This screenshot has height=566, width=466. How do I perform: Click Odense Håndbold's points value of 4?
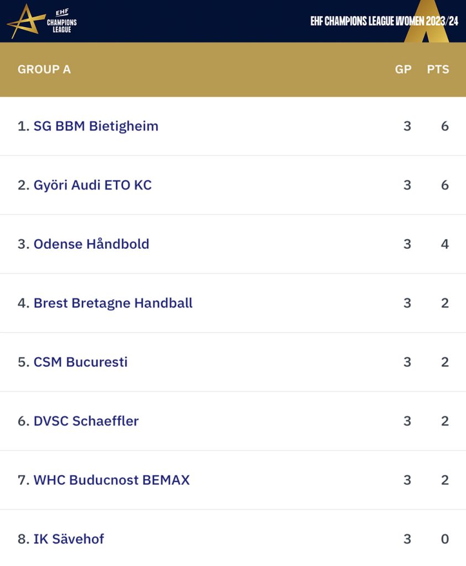444,244
